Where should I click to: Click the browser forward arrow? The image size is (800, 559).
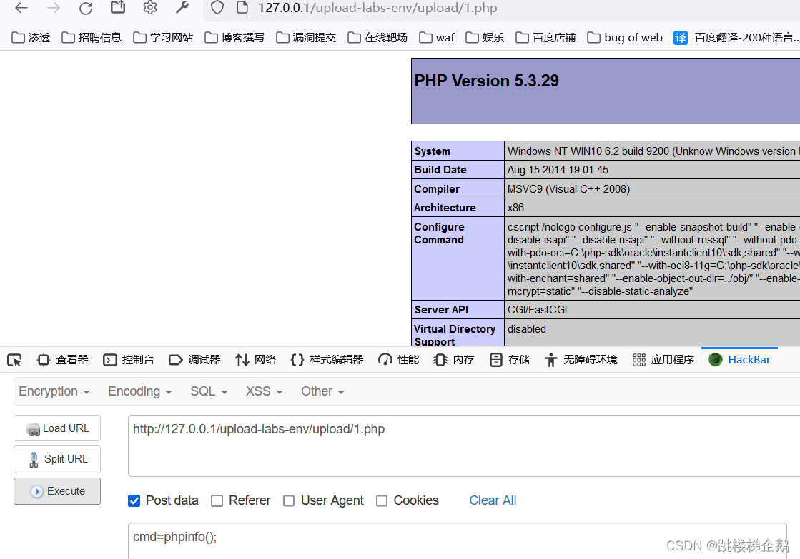tap(54, 8)
